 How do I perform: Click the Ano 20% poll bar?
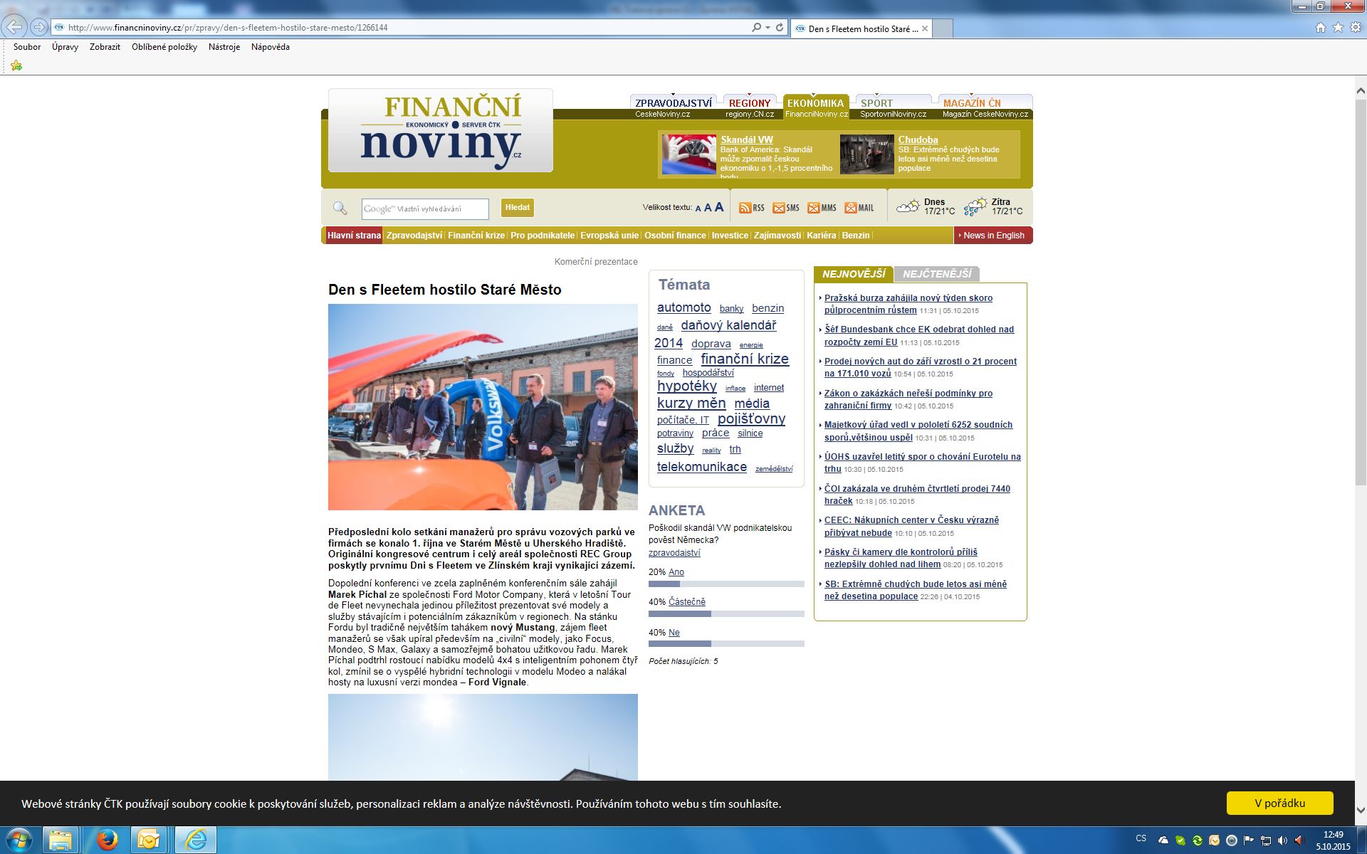click(x=726, y=584)
